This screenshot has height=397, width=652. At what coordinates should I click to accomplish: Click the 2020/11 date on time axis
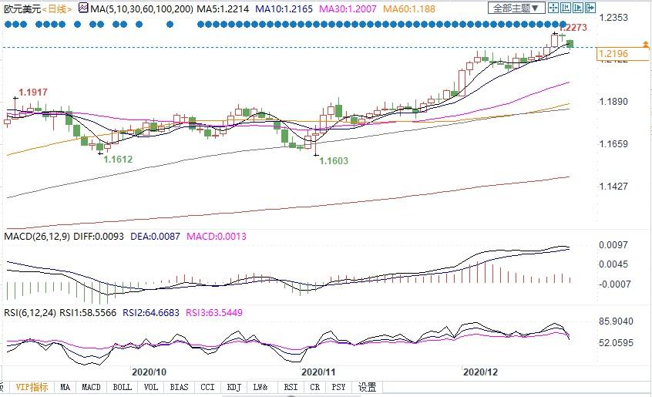click(x=317, y=371)
